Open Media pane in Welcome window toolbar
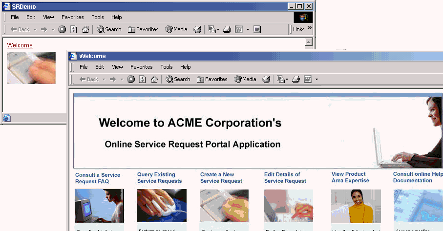 [x=245, y=79]
